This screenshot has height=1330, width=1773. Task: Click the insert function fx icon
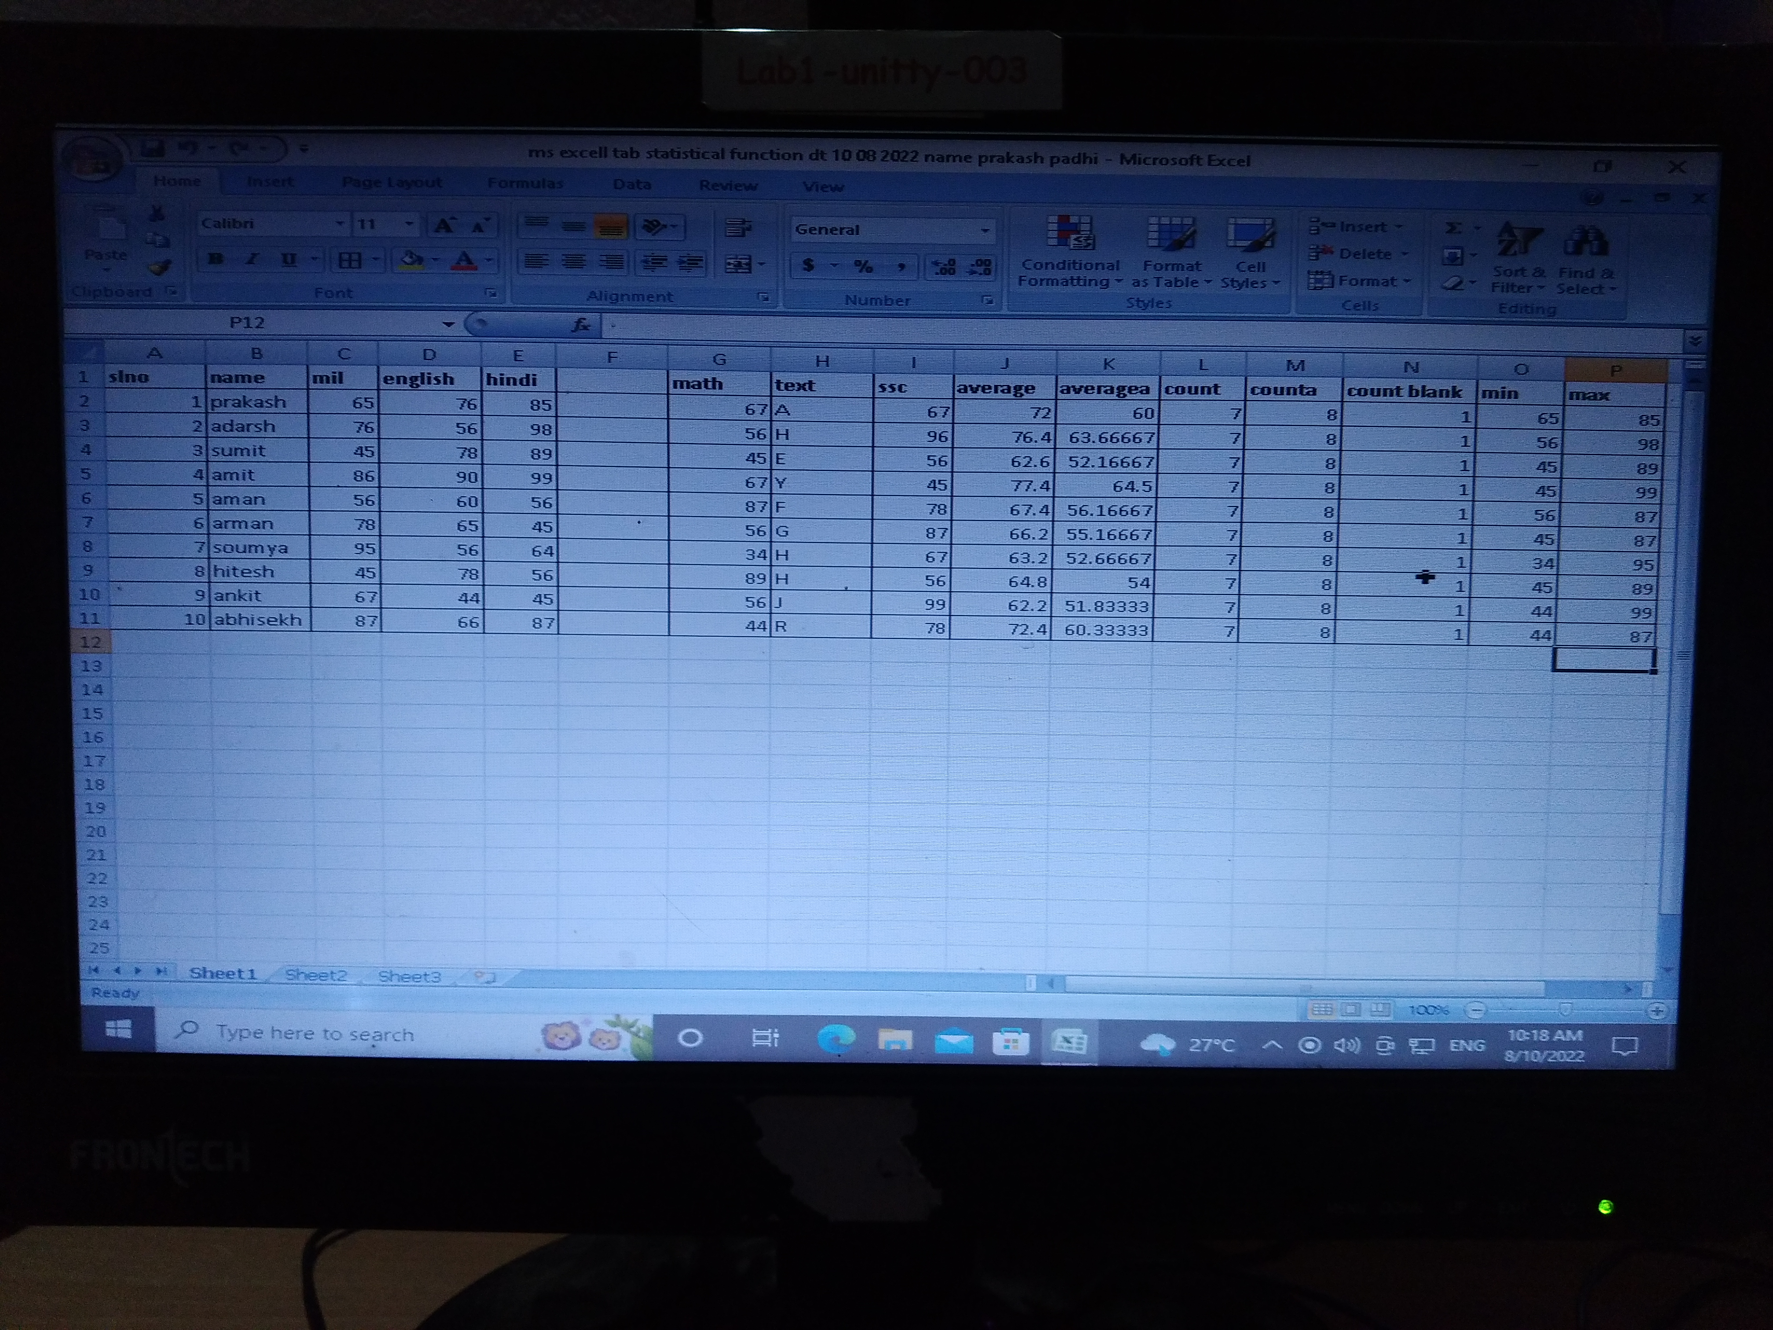[581, 325]
